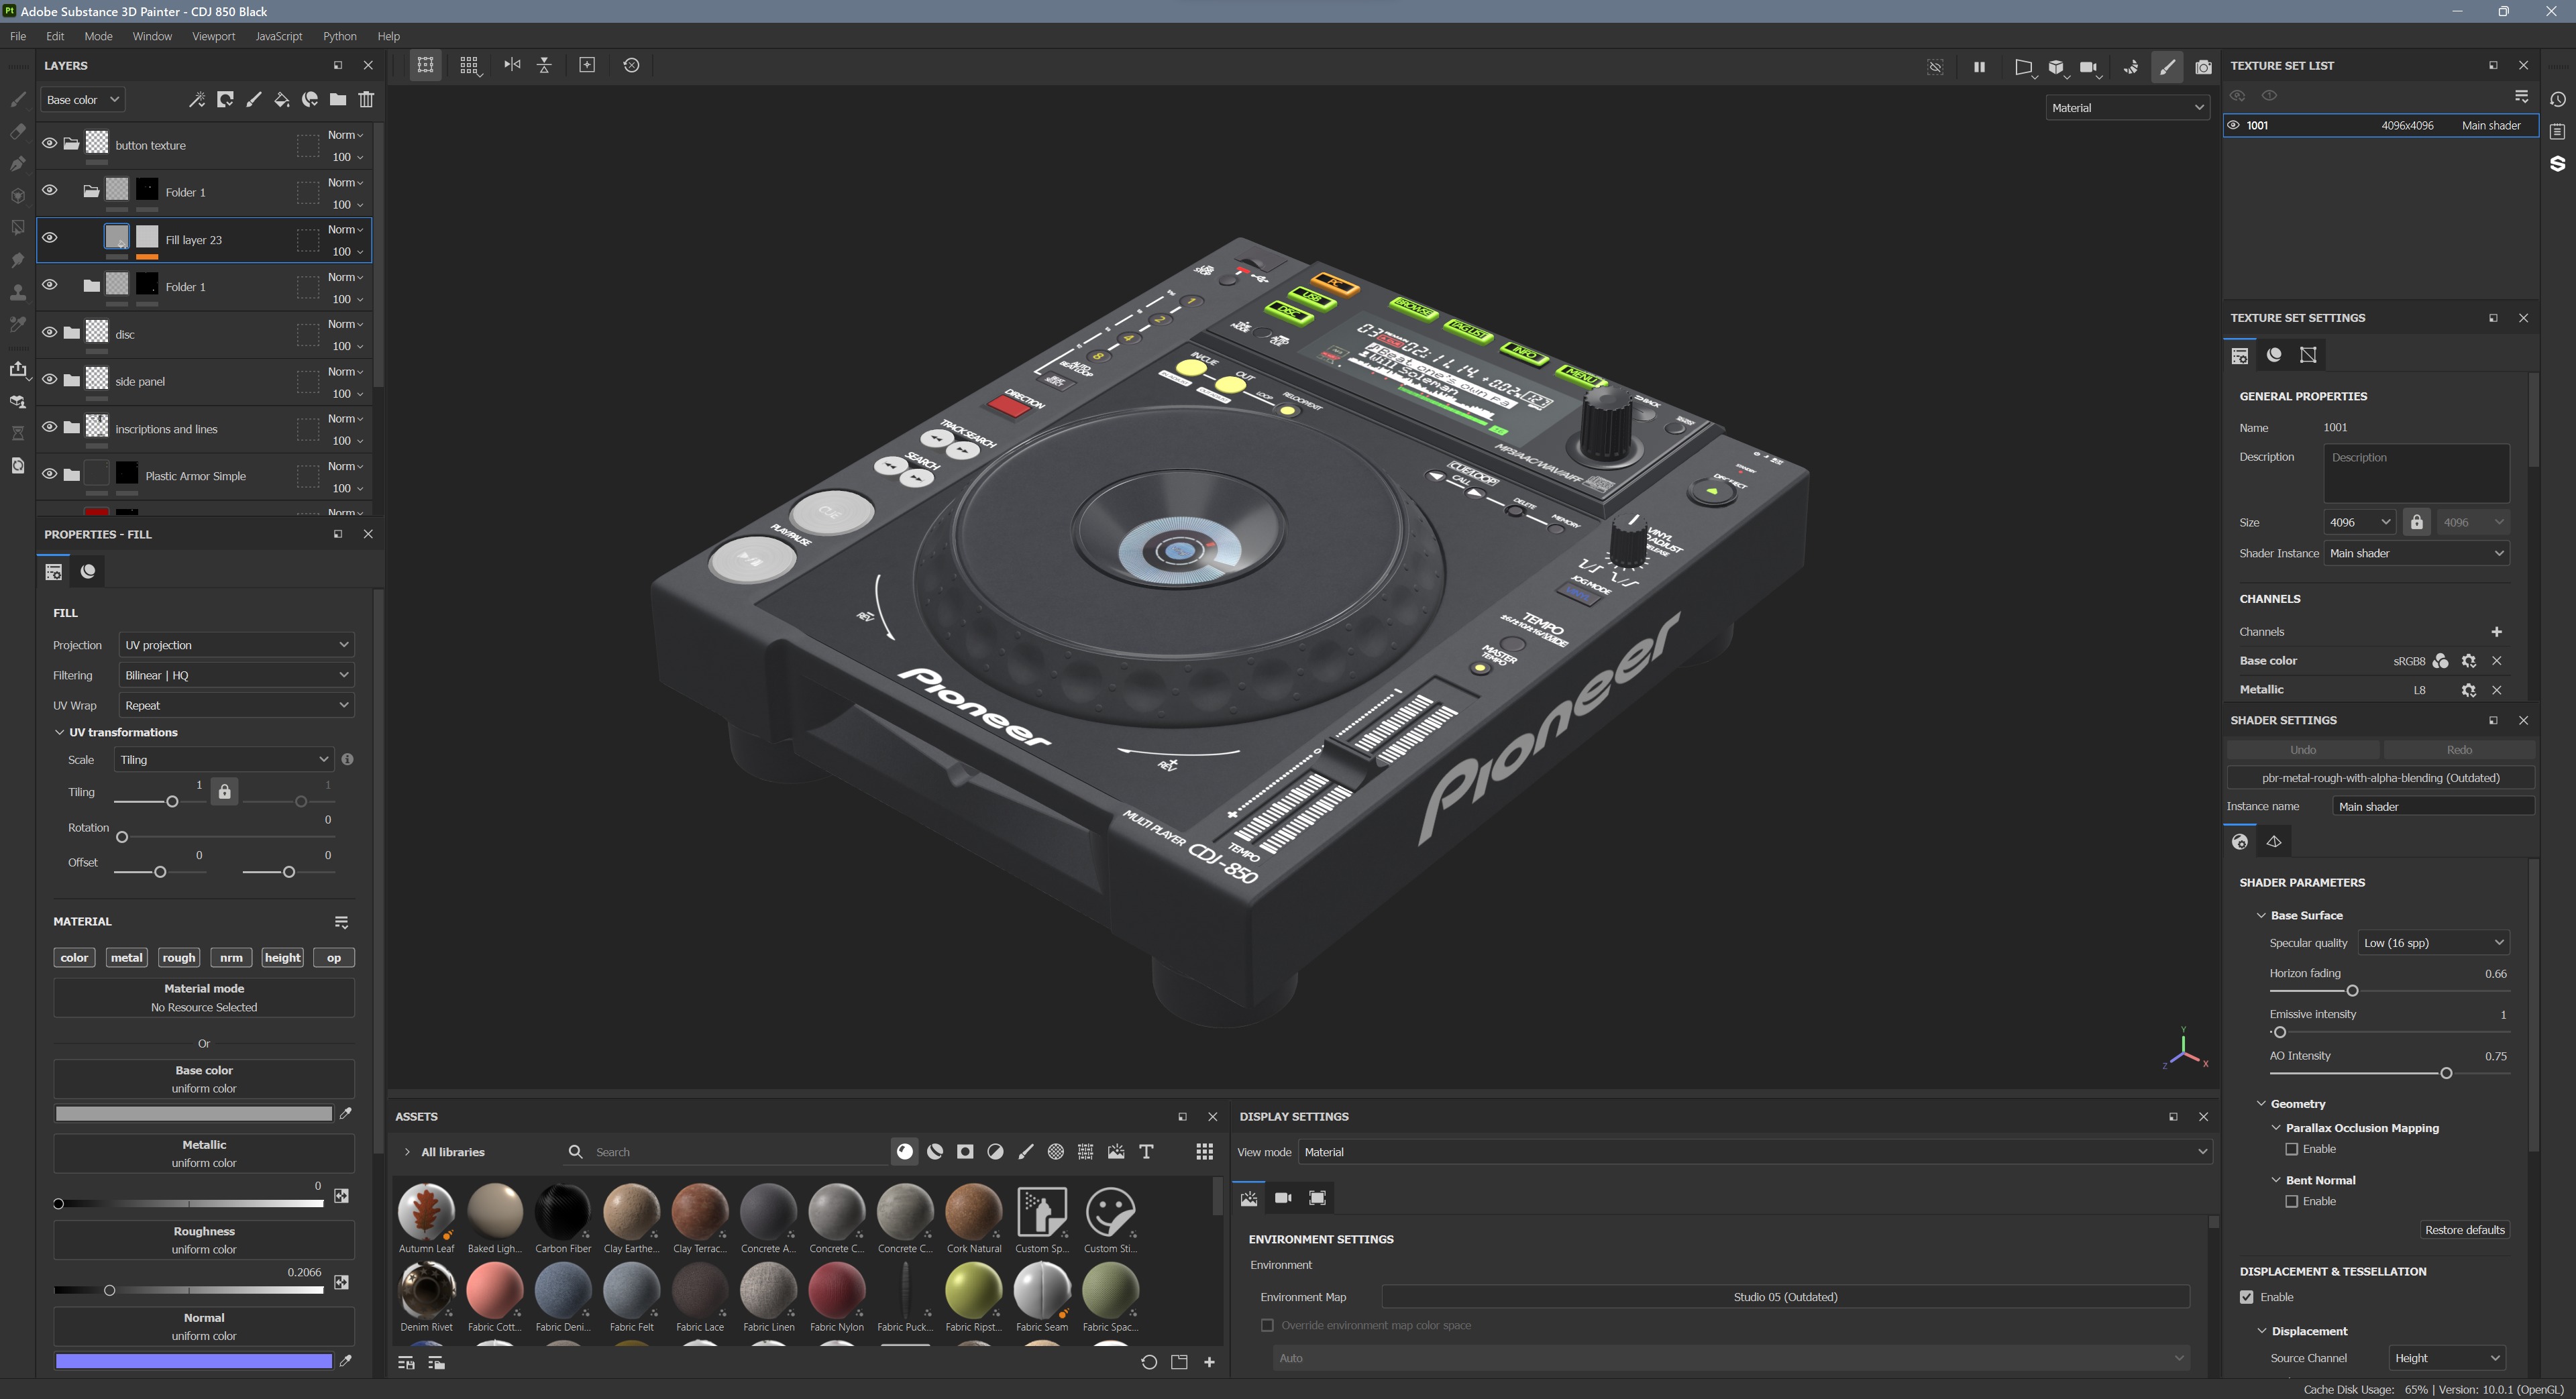Image resolution: width=2576 pixels, height=1399 pixels.
Task: Open the Viewport menu
Action: click(x=214, y=36)
